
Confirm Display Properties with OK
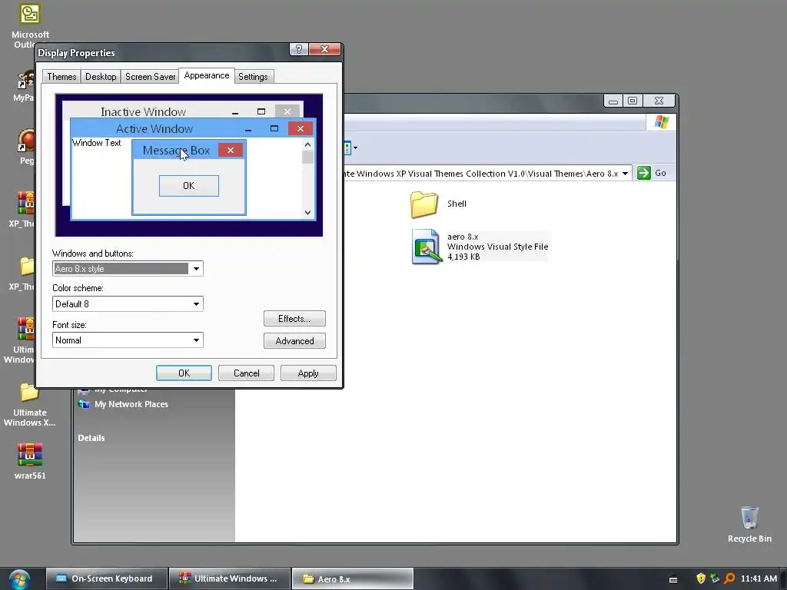click(x=184, y=373)
